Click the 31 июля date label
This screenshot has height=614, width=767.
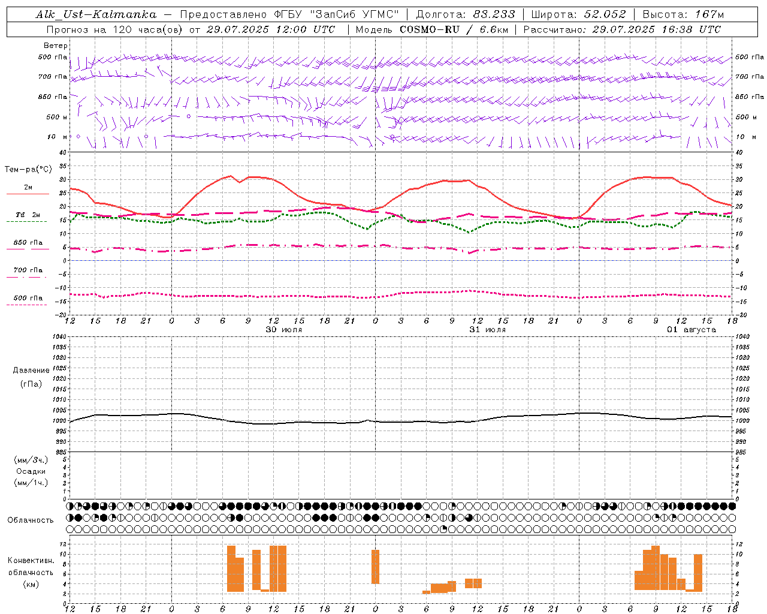(488, 330)
